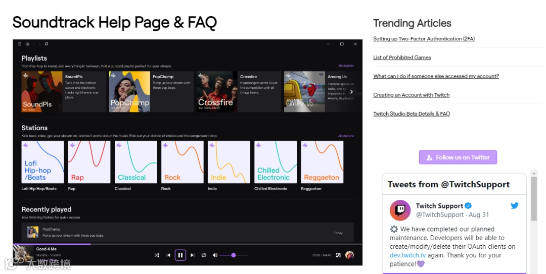The image size is (546, 274).
Task: Play the Reggaeton station tile
Action: pos(322,162)
